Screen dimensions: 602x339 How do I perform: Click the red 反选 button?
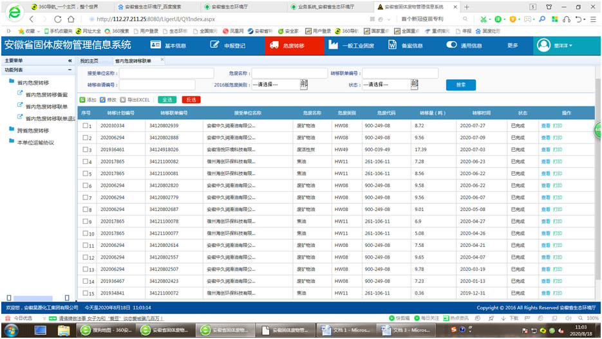coord(191,100)
